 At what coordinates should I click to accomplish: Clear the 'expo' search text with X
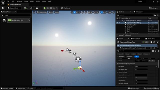tap(2, 15)
